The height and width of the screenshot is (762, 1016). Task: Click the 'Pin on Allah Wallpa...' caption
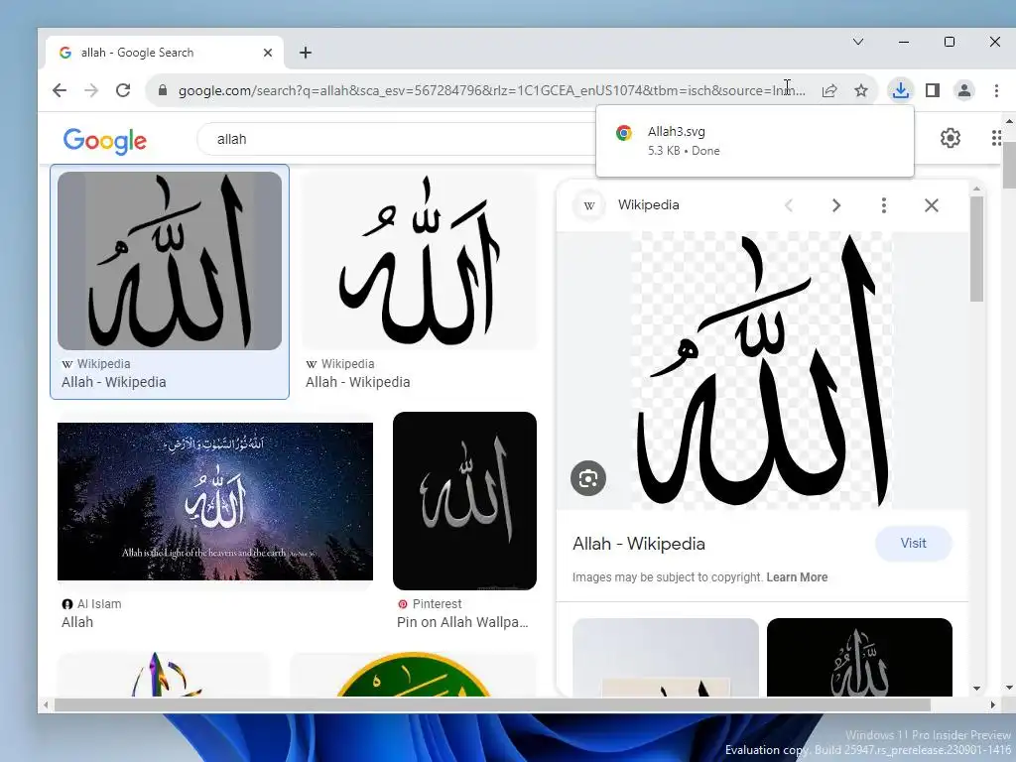click(x=462, y=622)
